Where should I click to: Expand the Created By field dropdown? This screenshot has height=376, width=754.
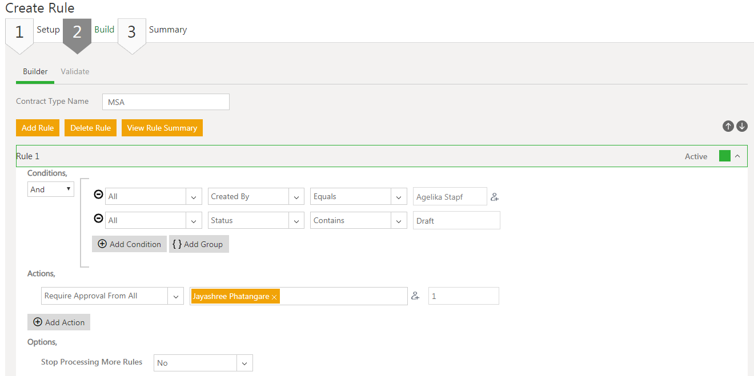[x=296, y=197]
